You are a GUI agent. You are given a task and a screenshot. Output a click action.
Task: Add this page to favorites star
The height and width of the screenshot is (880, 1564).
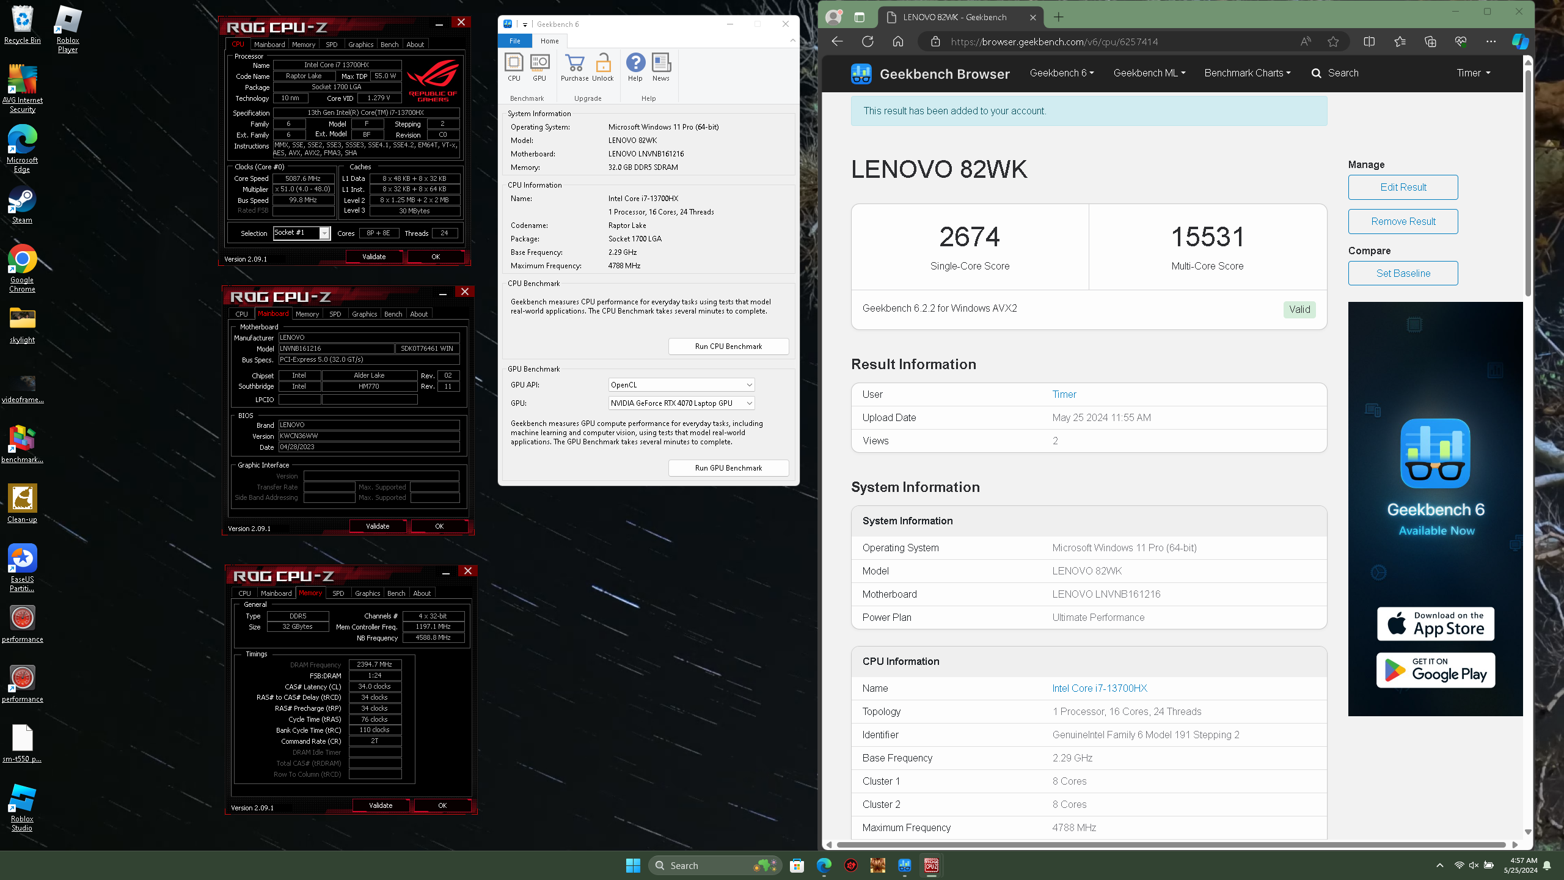(1333, 42)
